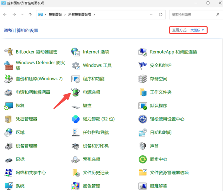This screenshot has width=223, height=191.
Task: Expand the 大图标 view mode dropdown
Action: click(197, 30)
